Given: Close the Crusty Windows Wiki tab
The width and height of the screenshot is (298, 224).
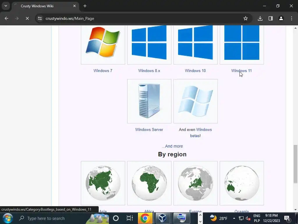Looking at the screenshot, I should [74, 6].
